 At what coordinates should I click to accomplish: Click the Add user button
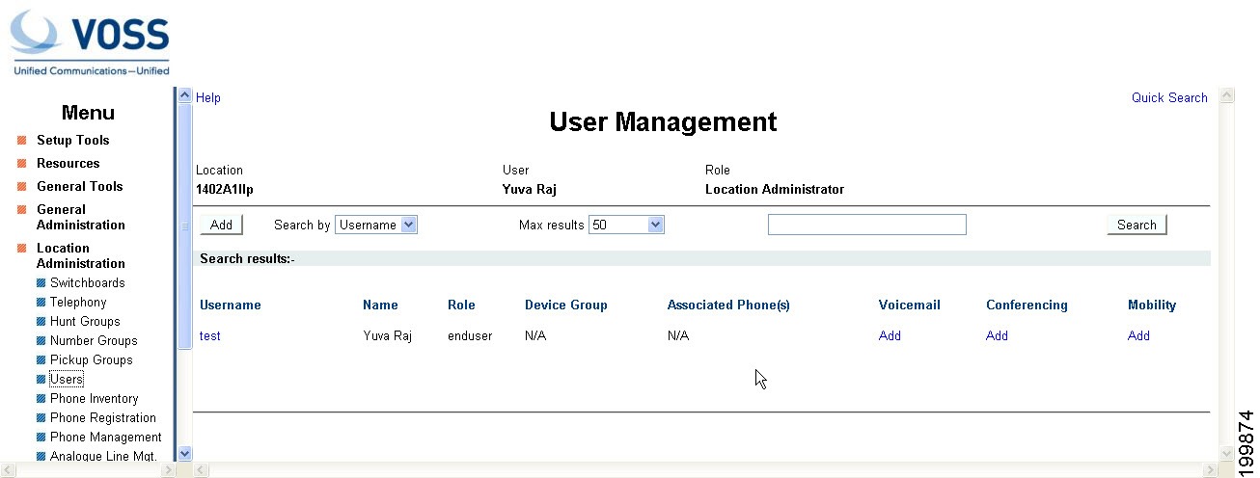222,225
